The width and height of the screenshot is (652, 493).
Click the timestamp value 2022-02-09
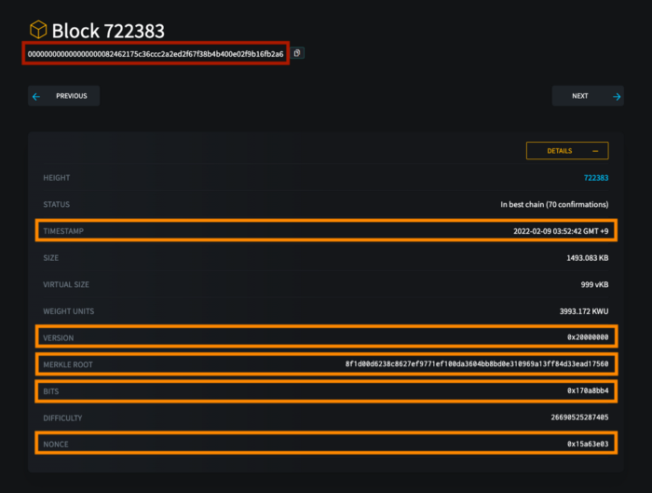click(561, 231)
